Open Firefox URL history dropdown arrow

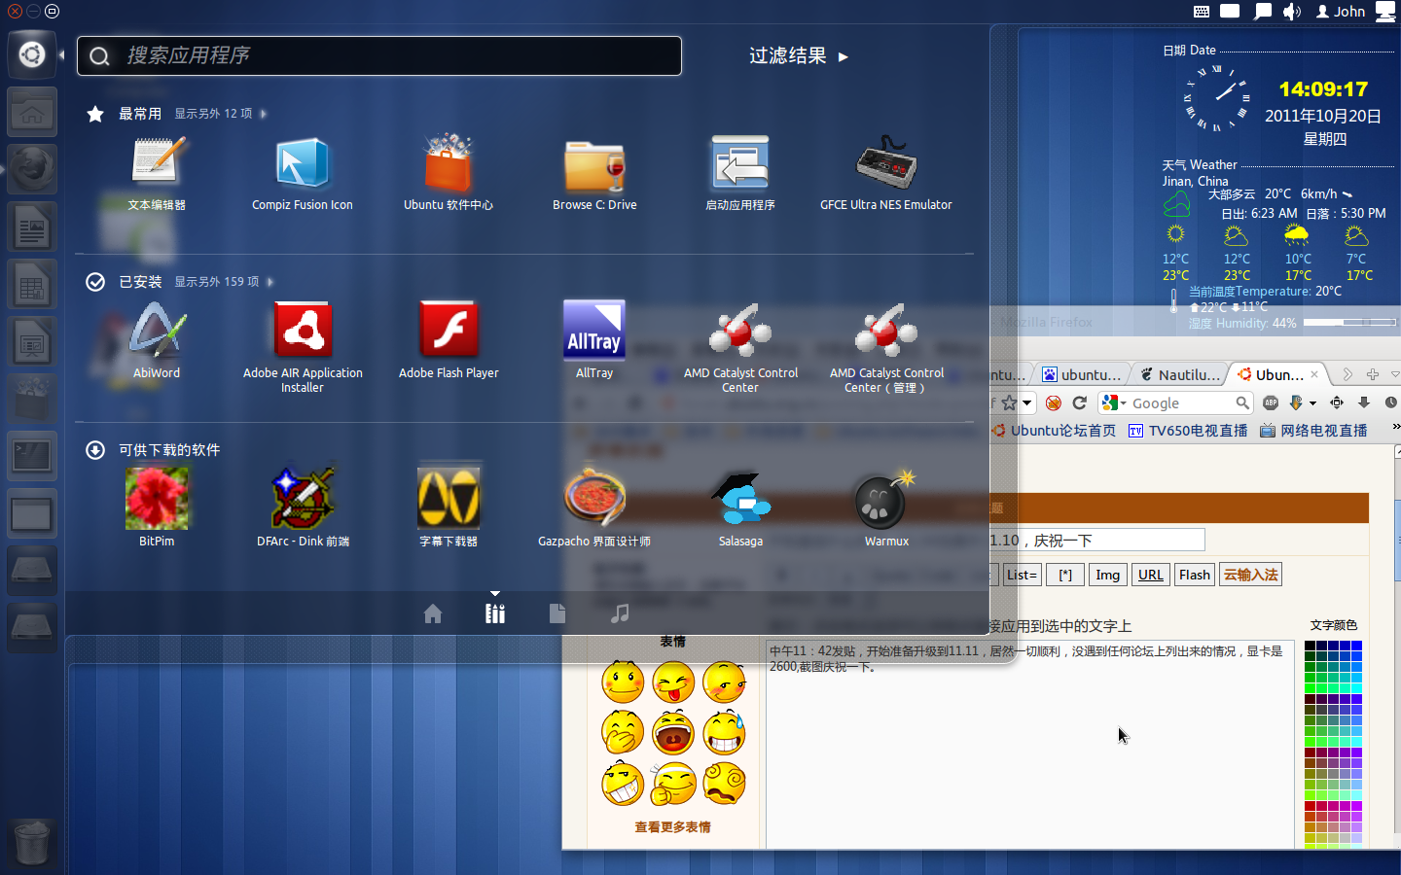(1026, 402)
